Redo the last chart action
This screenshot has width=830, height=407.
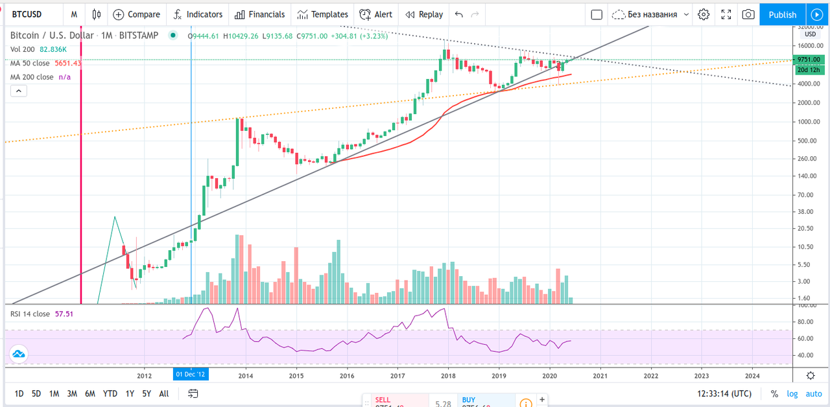tap(475, 14)
